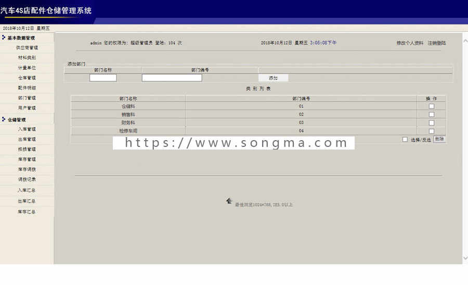Select 报损管理 in the sidebar
The height and width of the screenshot is (285, 468).
pyautogui.click(x=27, y=149)
